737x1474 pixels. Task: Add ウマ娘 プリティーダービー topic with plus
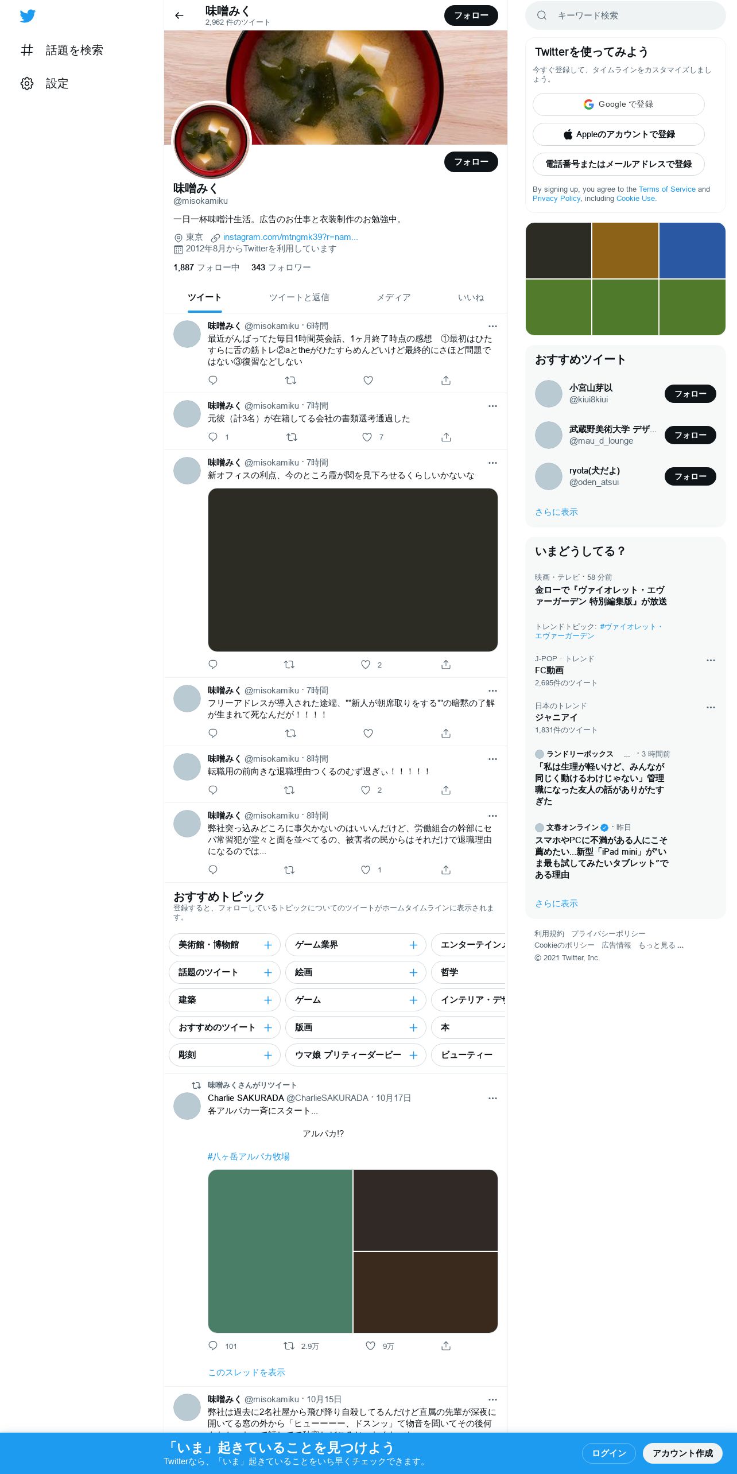point(413,1055)
